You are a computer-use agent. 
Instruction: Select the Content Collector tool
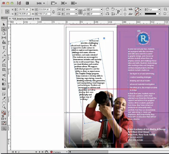[x=4, y=42]
